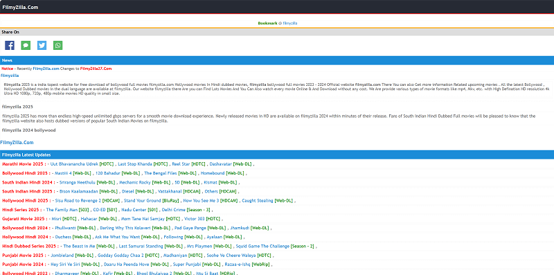Open Ayalaan movie link
The width and height of the screenshot is (554, 275).
(x=215, y=238)
